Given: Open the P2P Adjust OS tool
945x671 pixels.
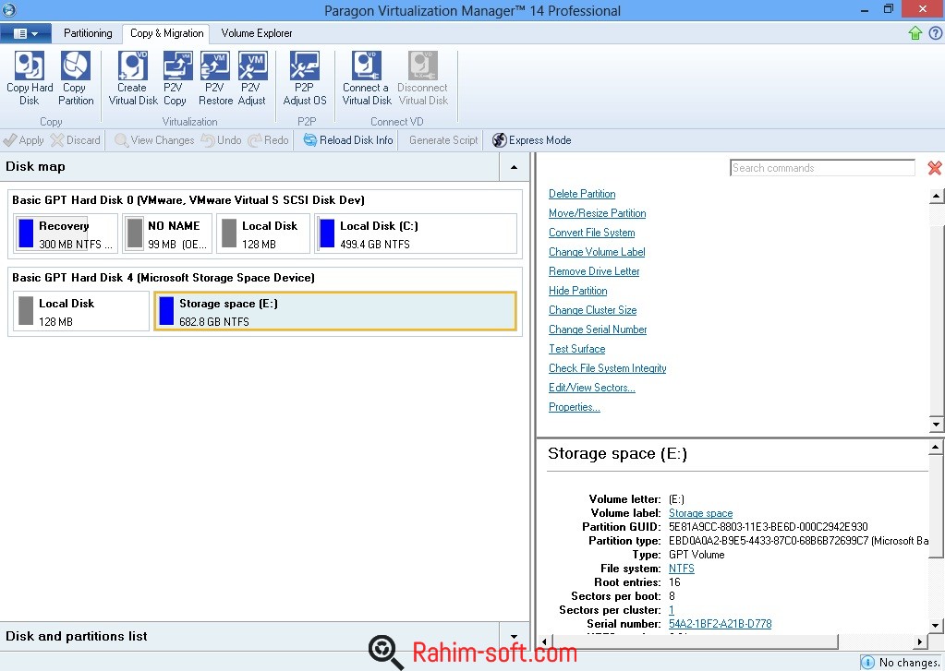Looking at the screenshot, I should coord(304,78).
